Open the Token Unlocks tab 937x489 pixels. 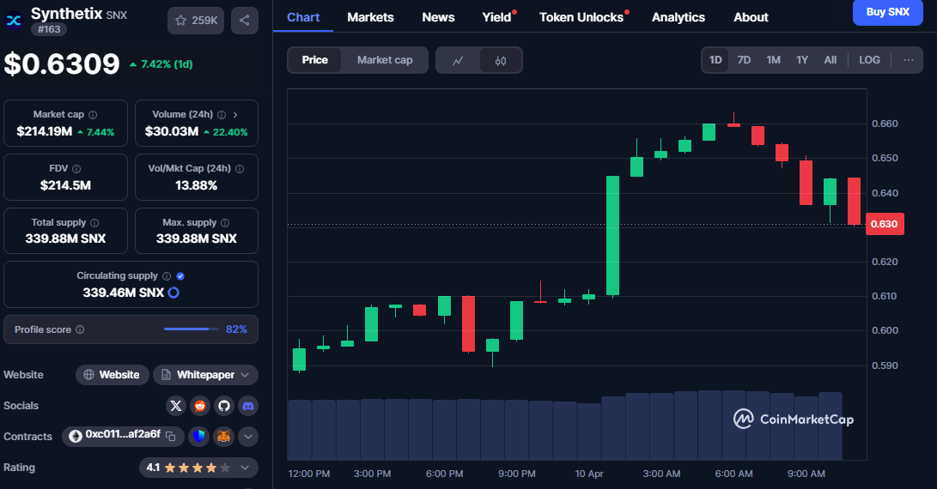click(581, 17)
